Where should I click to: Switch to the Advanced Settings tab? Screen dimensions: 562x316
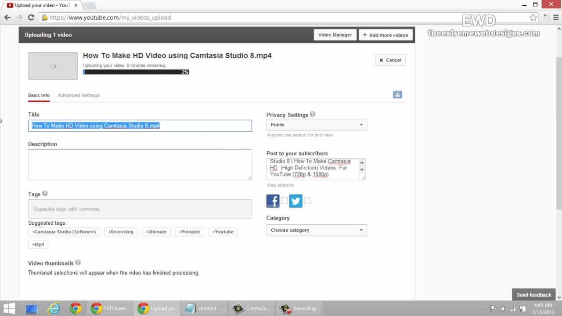tap(79, 95)
